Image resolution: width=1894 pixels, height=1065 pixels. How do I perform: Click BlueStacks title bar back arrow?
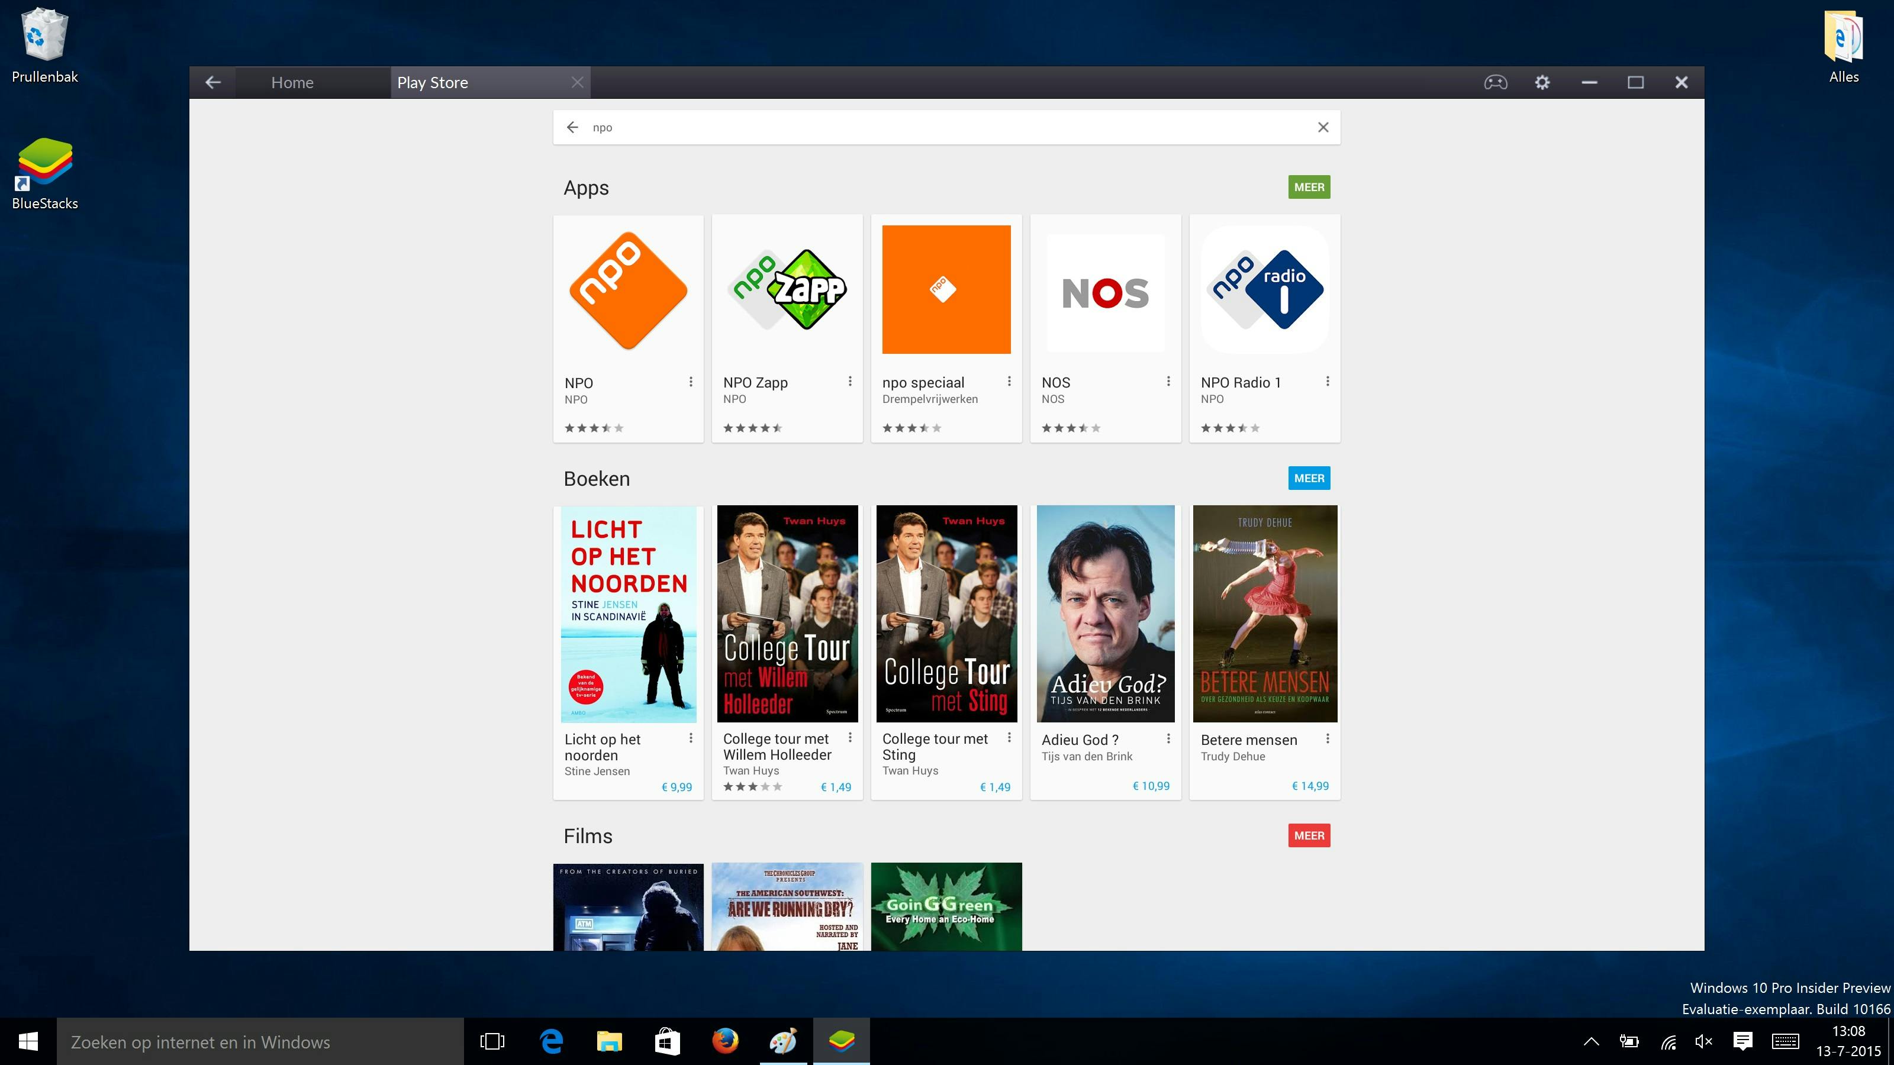tap(213, 82)
